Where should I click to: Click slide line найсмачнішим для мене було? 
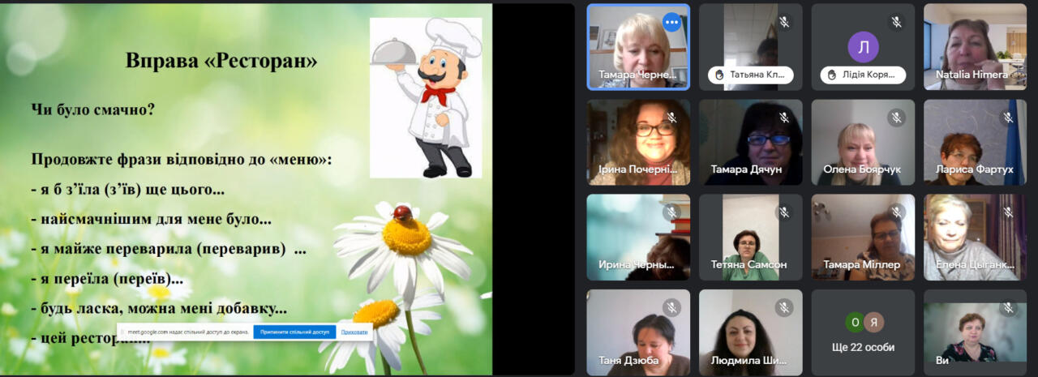coord(151,219)
